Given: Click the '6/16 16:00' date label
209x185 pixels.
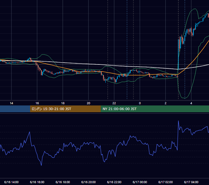Looking at the screenshot, I should (37, 182).
